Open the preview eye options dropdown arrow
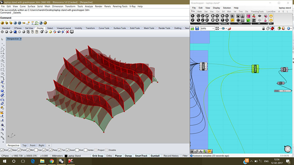This screenshot has height=165, width=294. (x=226, y=29)
